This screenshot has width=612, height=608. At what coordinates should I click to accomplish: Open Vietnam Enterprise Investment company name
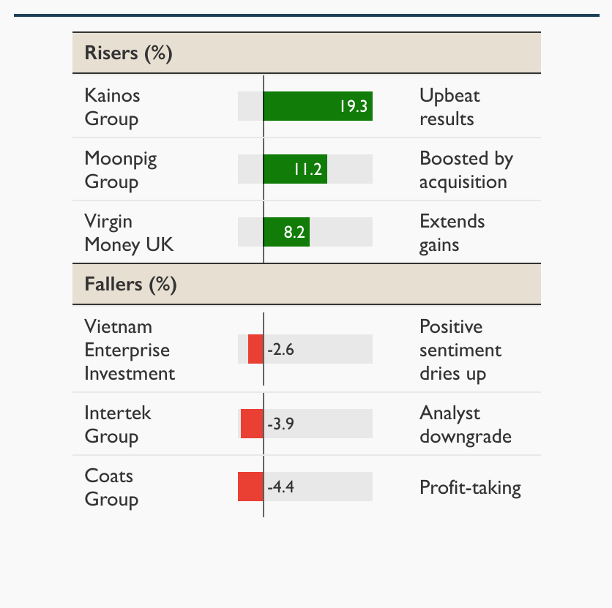click(130, 350)
